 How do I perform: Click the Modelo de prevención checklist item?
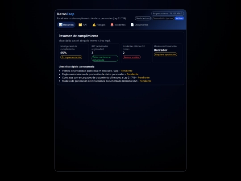pyautogui.click(x=107, y=81)
